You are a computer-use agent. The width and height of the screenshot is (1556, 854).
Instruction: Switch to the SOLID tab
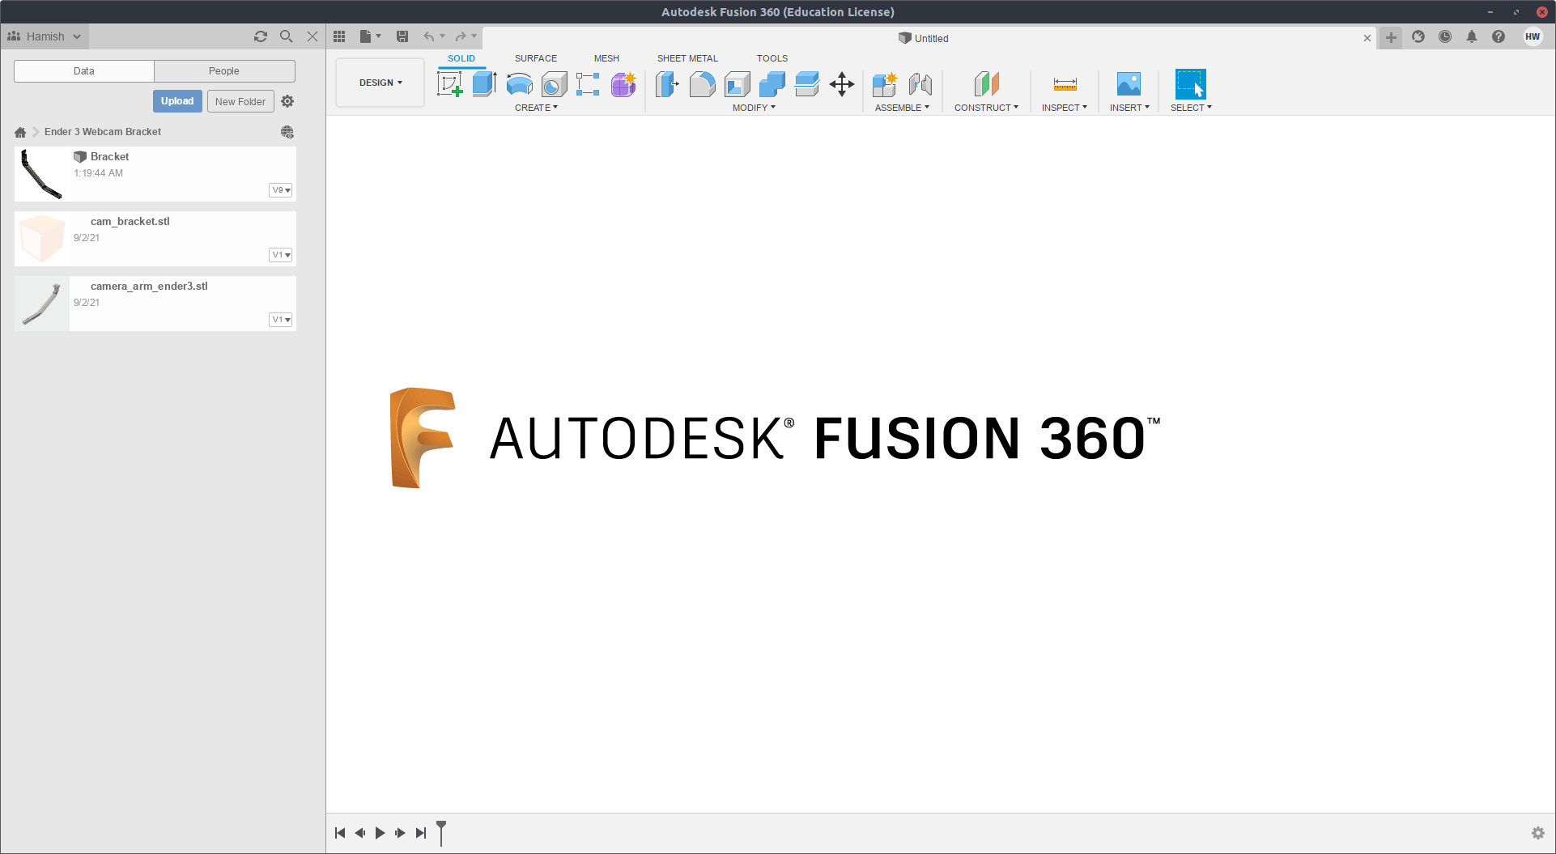pos(461,58)
